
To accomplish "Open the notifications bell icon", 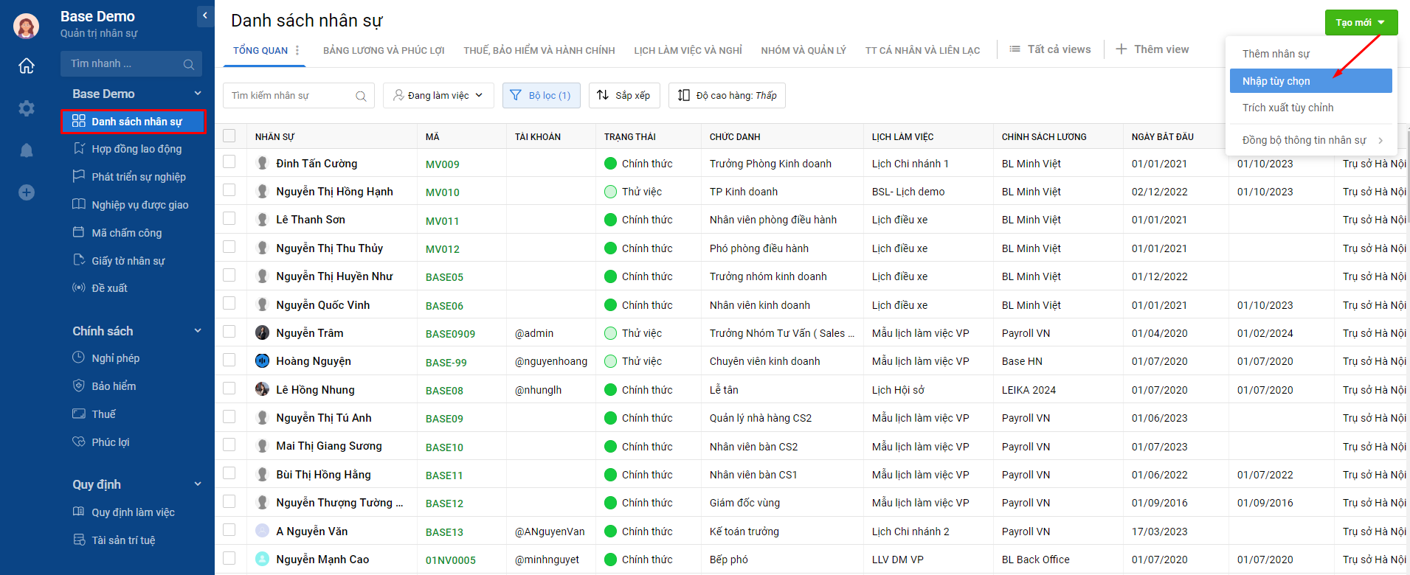I will (27, 150).
